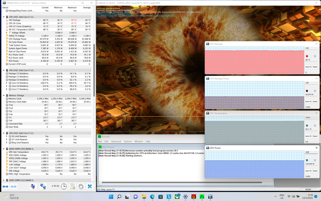Start logging with the sheet plus icon

(x=73, y=186)
